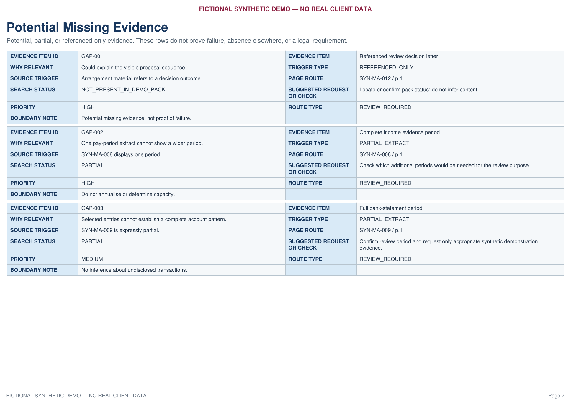
Task: Click the 'Page 7' footer label
Action: (556, 396)
